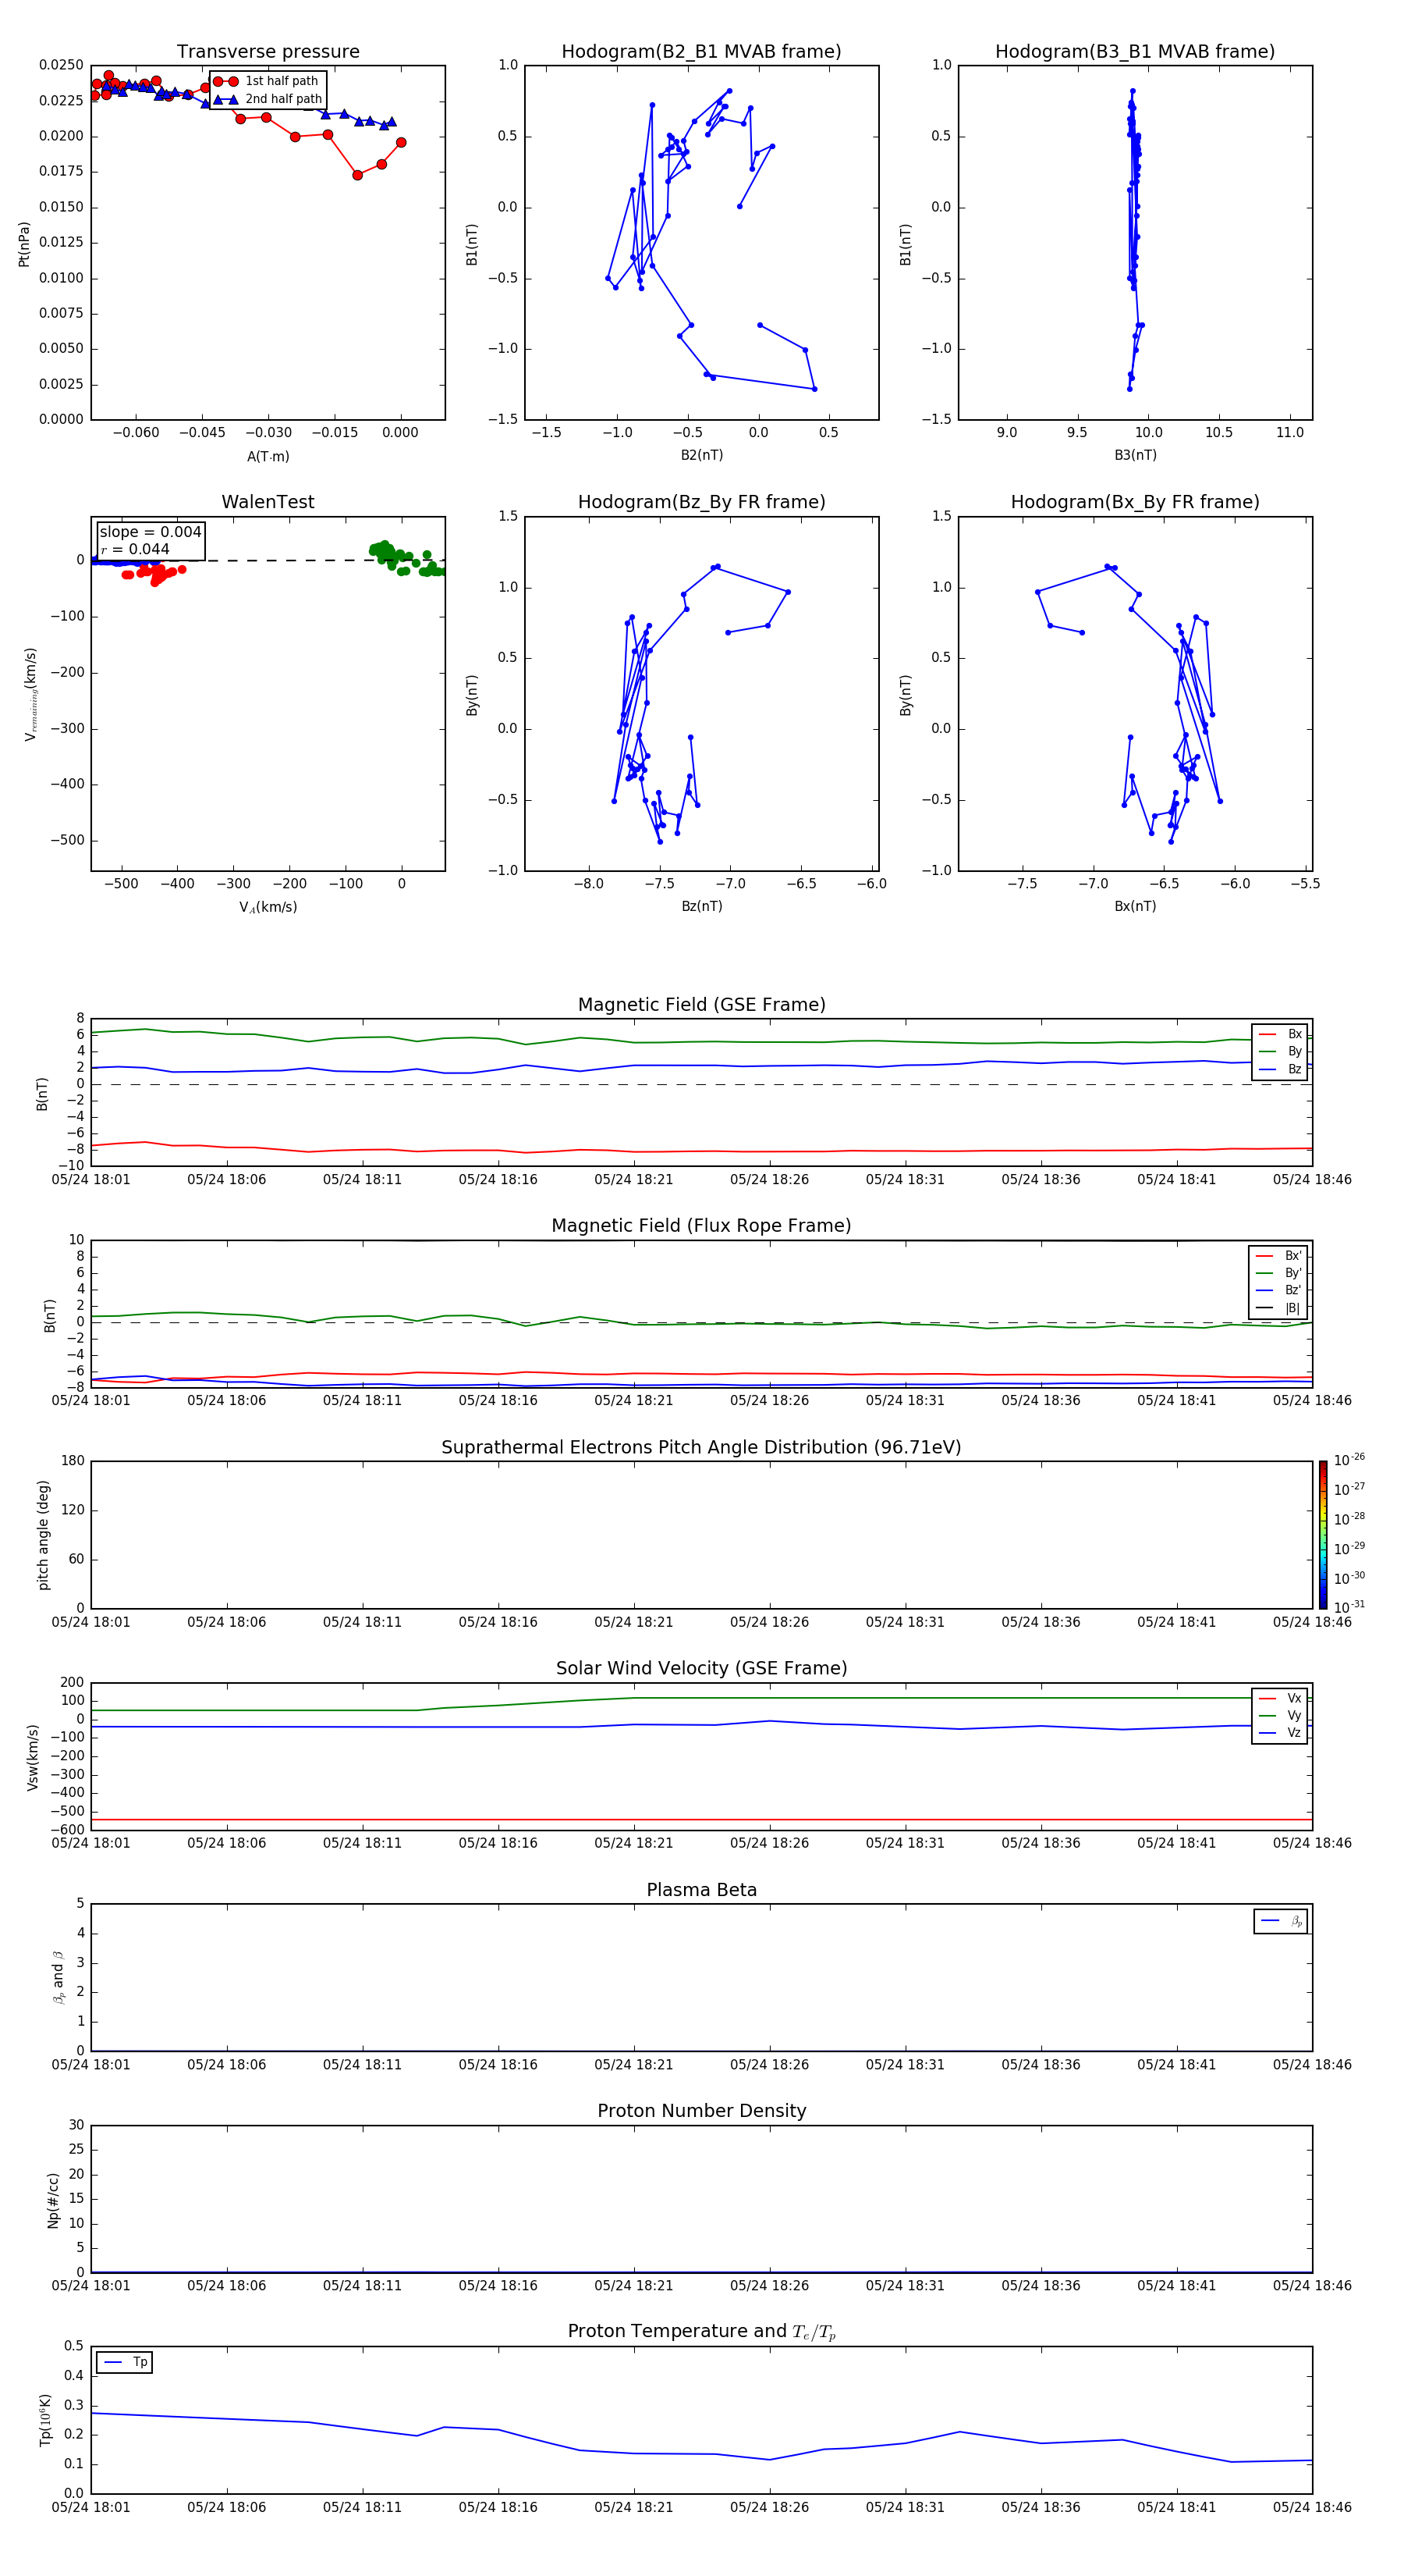Click the 'pitch angle (deg)' y-axis label
The image size is (1404, 2576).
pos(43,1535)
